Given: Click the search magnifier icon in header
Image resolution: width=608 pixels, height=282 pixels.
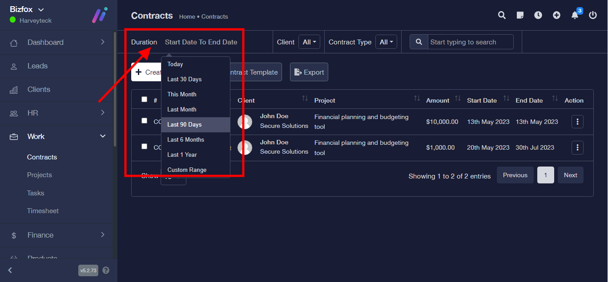Looking at the screenshot, I should pyautogui.click(x=502, y=16).
